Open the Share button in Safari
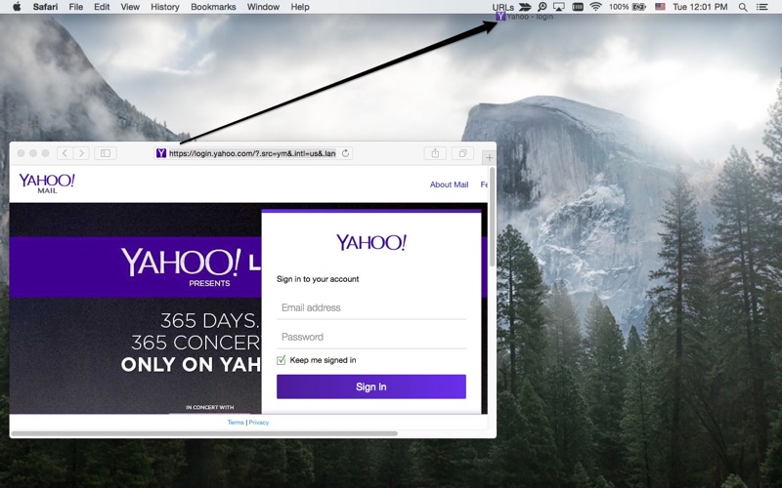 [x=435, y=153]
